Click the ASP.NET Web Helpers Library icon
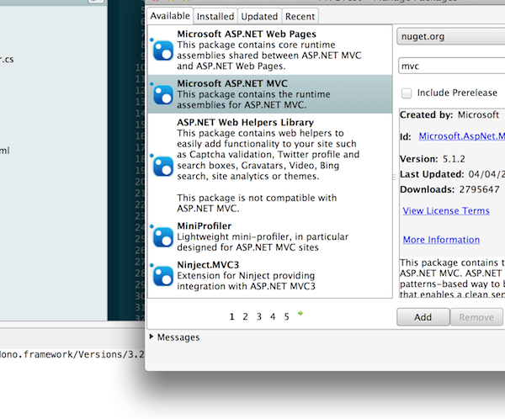The width and height of the screenshot is (505, 419). (163, 167)
